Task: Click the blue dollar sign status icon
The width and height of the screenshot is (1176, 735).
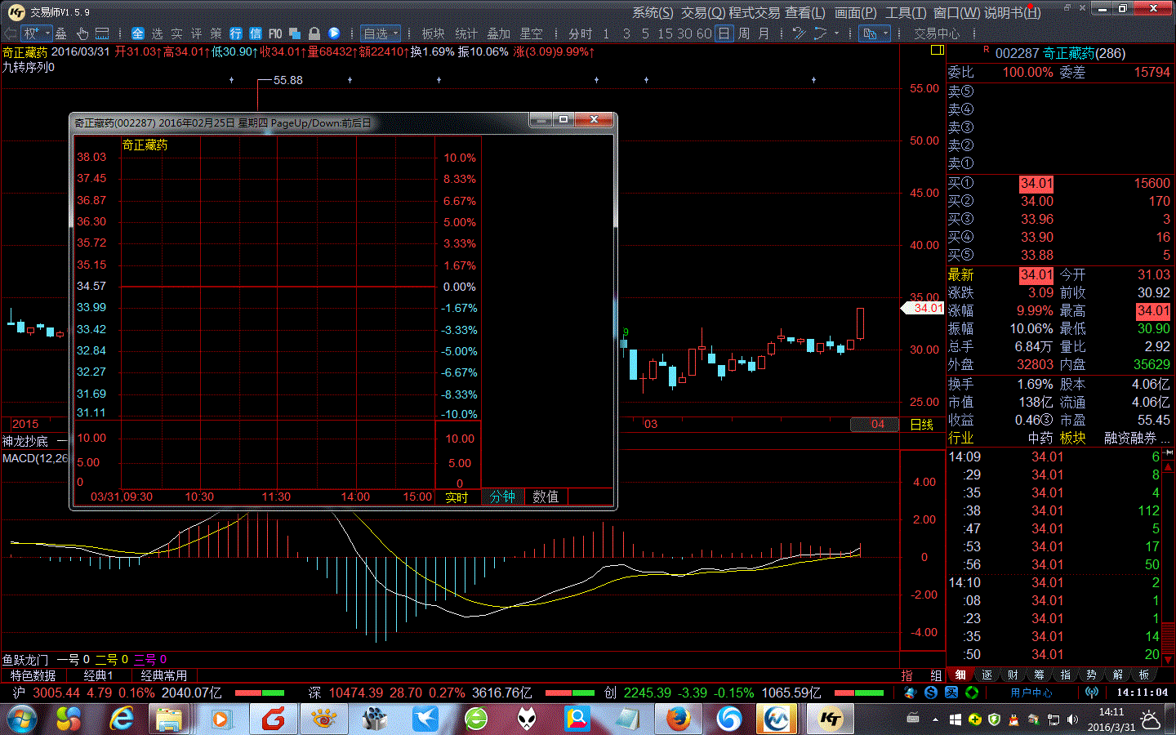Action: pos(931,693)
